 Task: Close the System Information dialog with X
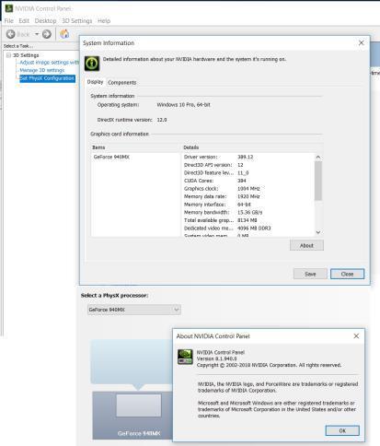pos(362,42)
